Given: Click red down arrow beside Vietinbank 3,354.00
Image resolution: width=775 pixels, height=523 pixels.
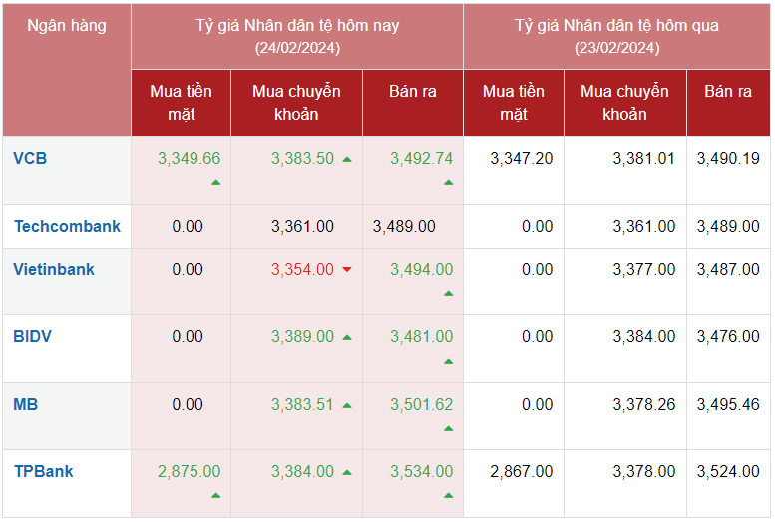Looking at the screenshot, I should click(x=347, y=270).
